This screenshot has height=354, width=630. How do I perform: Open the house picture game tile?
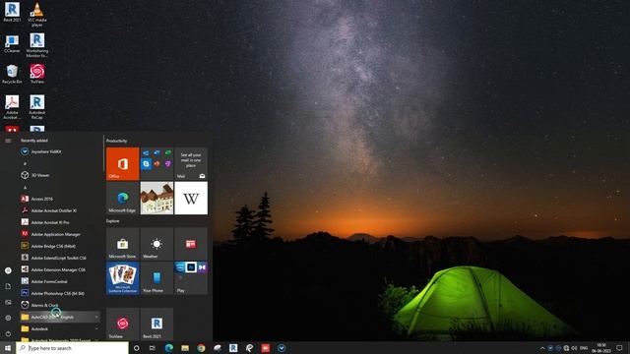(x=157, y=198)
